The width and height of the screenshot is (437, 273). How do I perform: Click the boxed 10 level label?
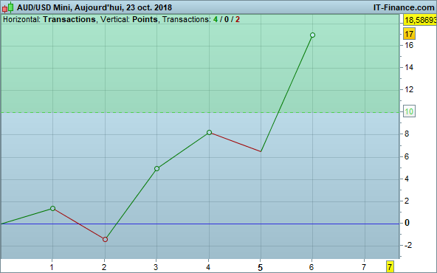(x=409, y=111)
